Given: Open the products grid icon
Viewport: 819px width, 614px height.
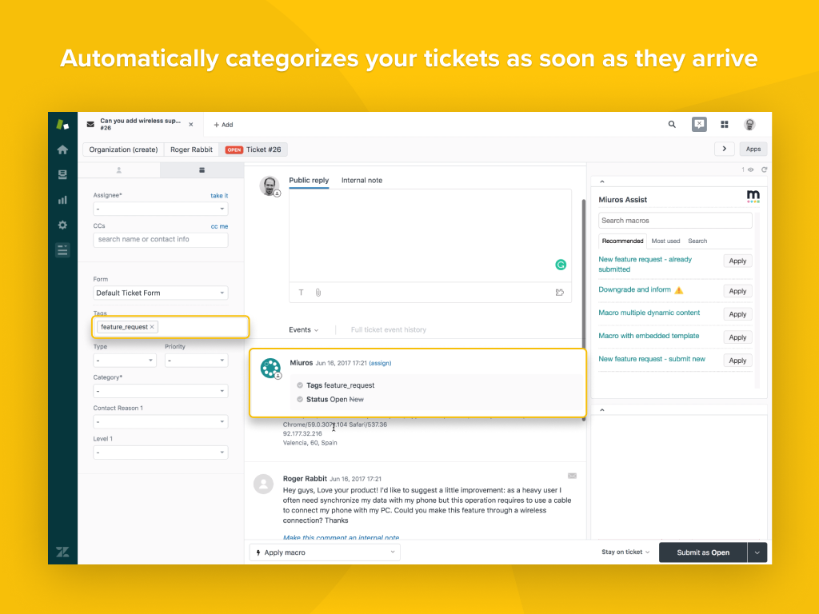Looking at the screenshot, I should [x=725, y=125].
